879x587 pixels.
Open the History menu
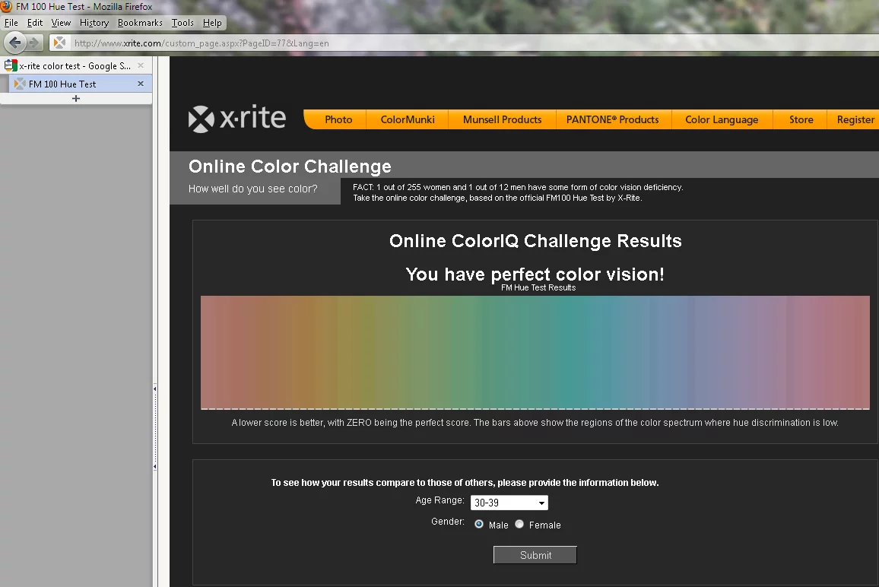coord(94,22)
